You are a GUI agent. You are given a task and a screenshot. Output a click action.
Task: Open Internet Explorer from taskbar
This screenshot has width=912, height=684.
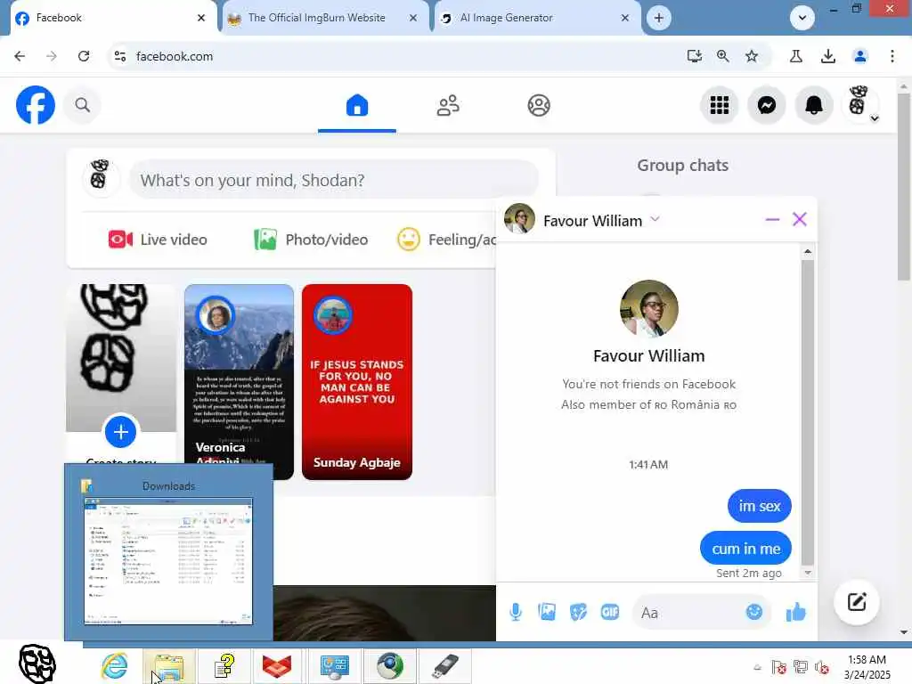point(114,665)
